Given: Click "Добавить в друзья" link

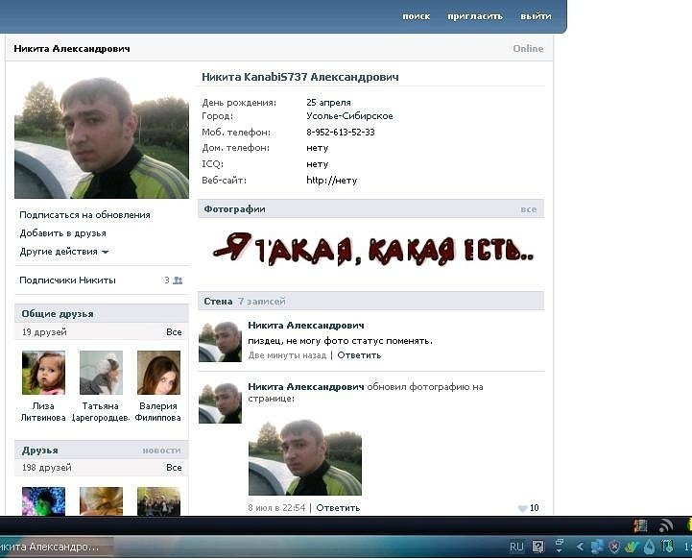Looking at the screenshot, I should tap(62, 233).
